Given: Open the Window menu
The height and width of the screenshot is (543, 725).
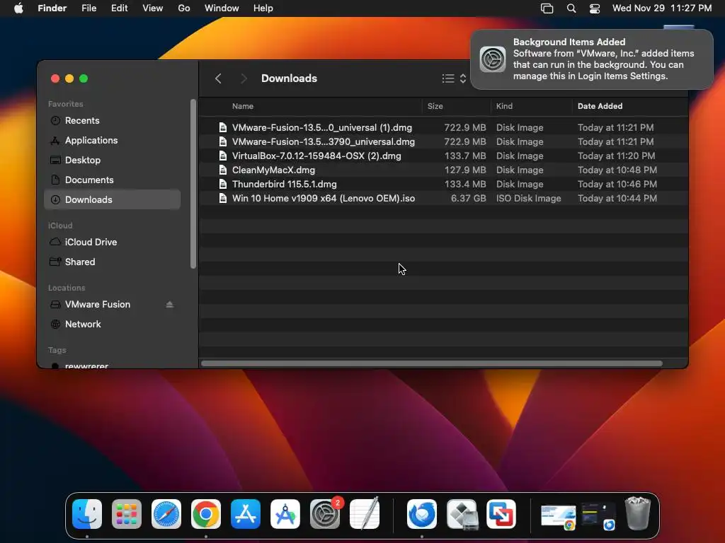Looking at the screenshot, I should [x=222, y=8].
